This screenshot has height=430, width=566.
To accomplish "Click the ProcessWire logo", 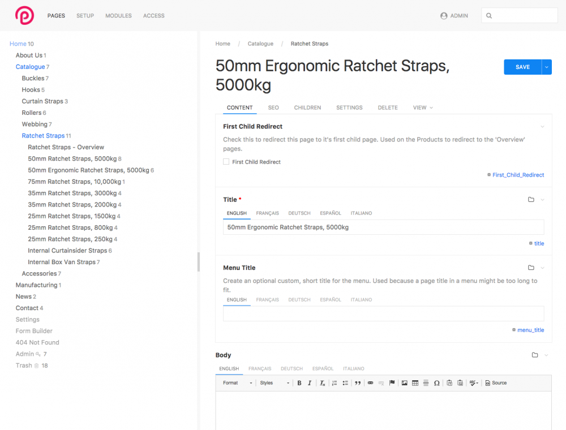I will (24, 15).
